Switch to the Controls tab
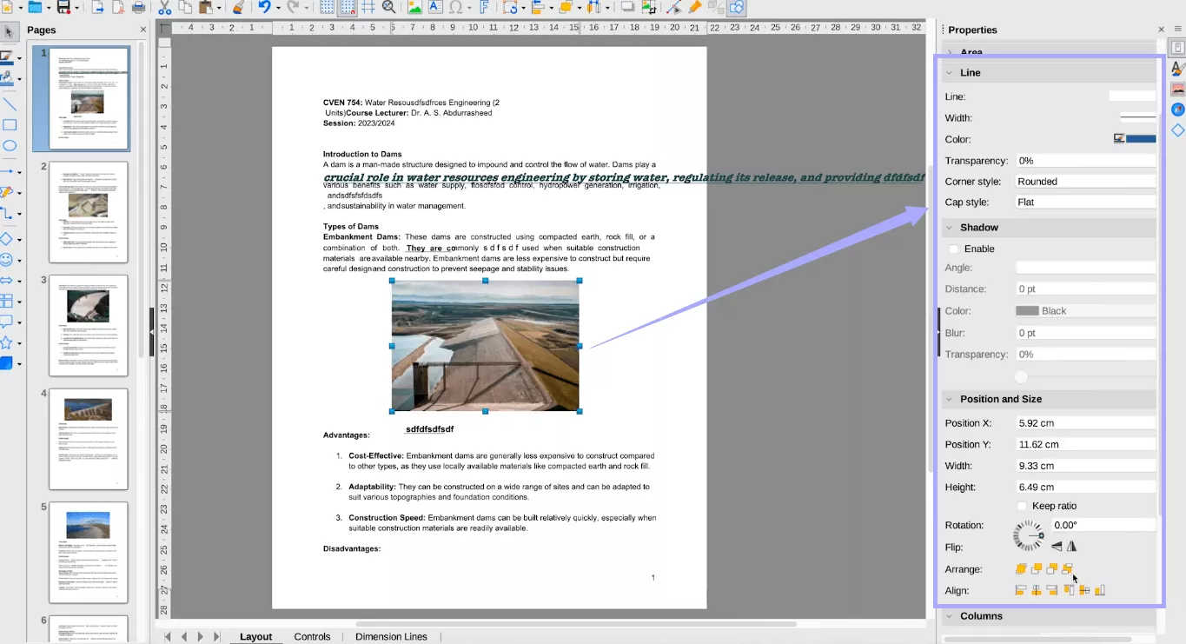Viewport: 1186px width, 644px height. (312, 636)
